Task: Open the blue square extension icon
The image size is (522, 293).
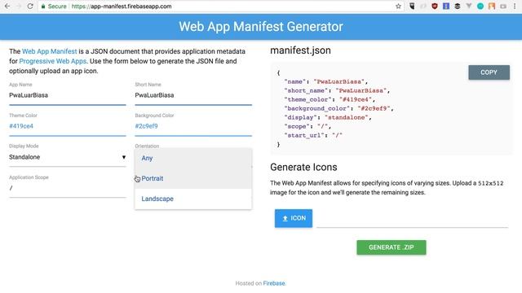Action: pyautogui.click(x=446, y=6)
